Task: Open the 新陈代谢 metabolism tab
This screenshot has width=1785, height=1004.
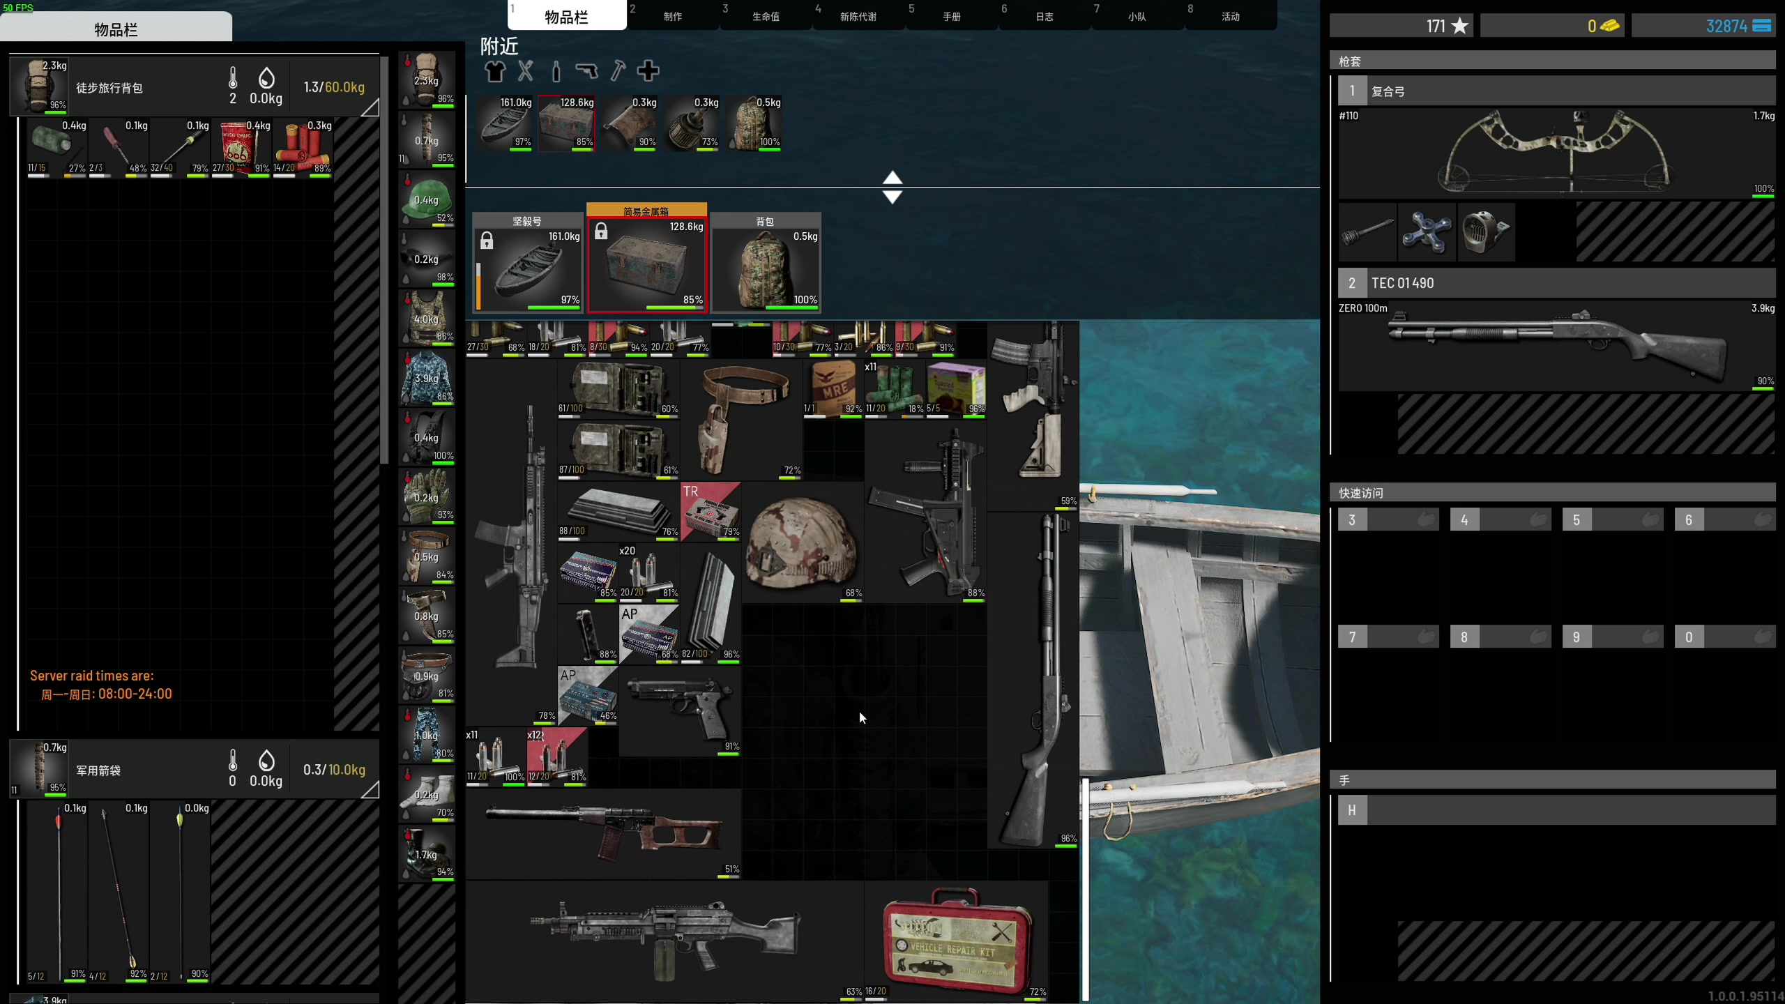Action: (x=858, y=15)
